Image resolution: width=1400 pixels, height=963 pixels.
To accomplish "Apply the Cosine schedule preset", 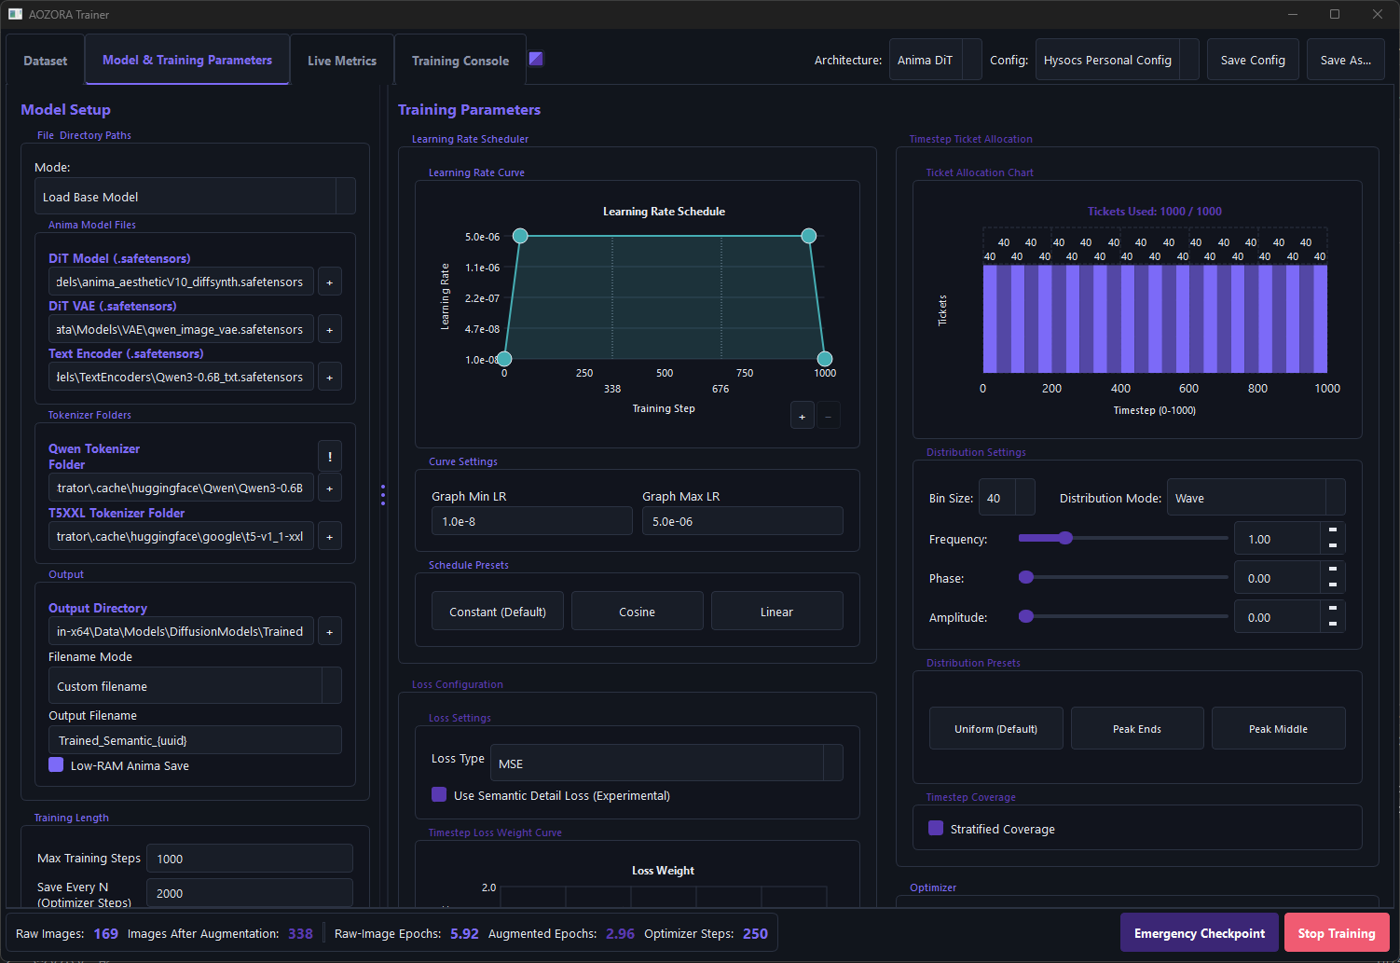I will pyautogui.click(x=638, y=612).
